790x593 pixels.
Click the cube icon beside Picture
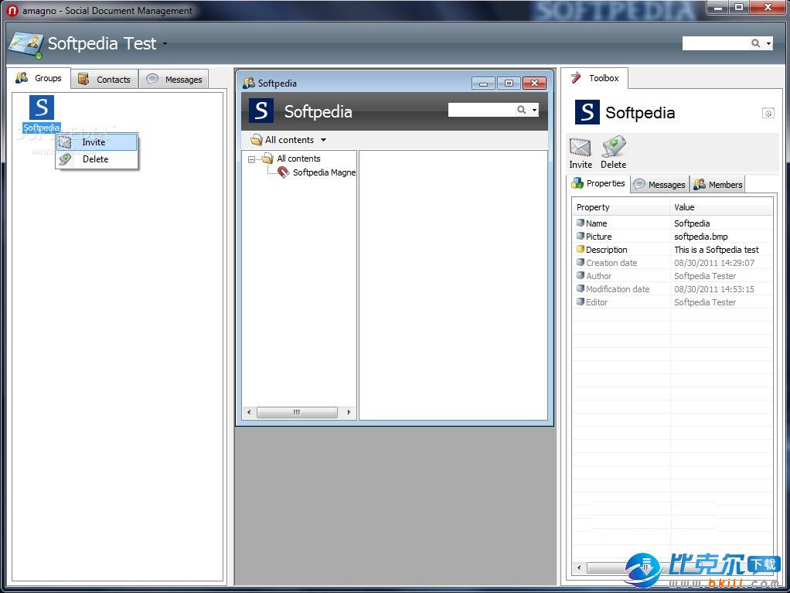point(581,236)
